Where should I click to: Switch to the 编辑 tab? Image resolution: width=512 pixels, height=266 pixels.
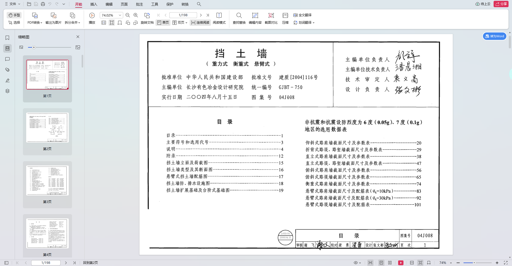coord(109,4)
